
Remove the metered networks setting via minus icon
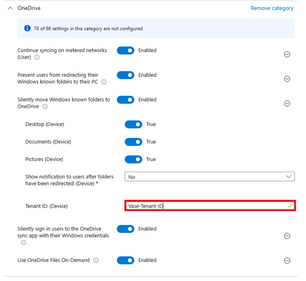(287, 54)
